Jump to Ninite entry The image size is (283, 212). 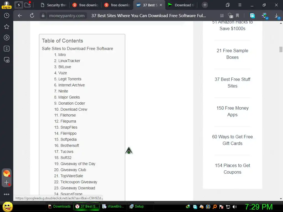pyautogui.click(x=63, y=91)
